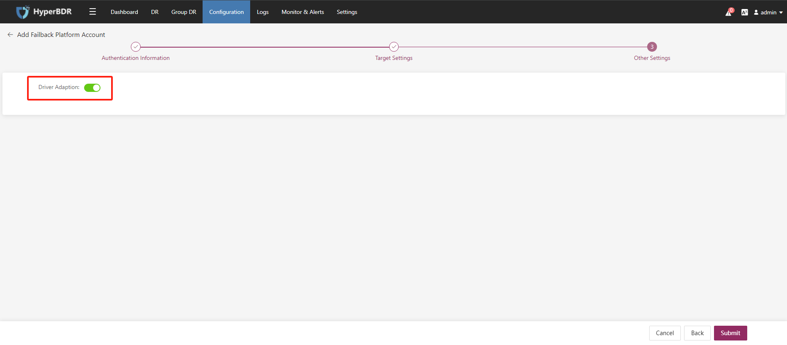787x345 pixels.
Task: Open the Settings menu
Action: pyautogui.click(x=347, y=12)
